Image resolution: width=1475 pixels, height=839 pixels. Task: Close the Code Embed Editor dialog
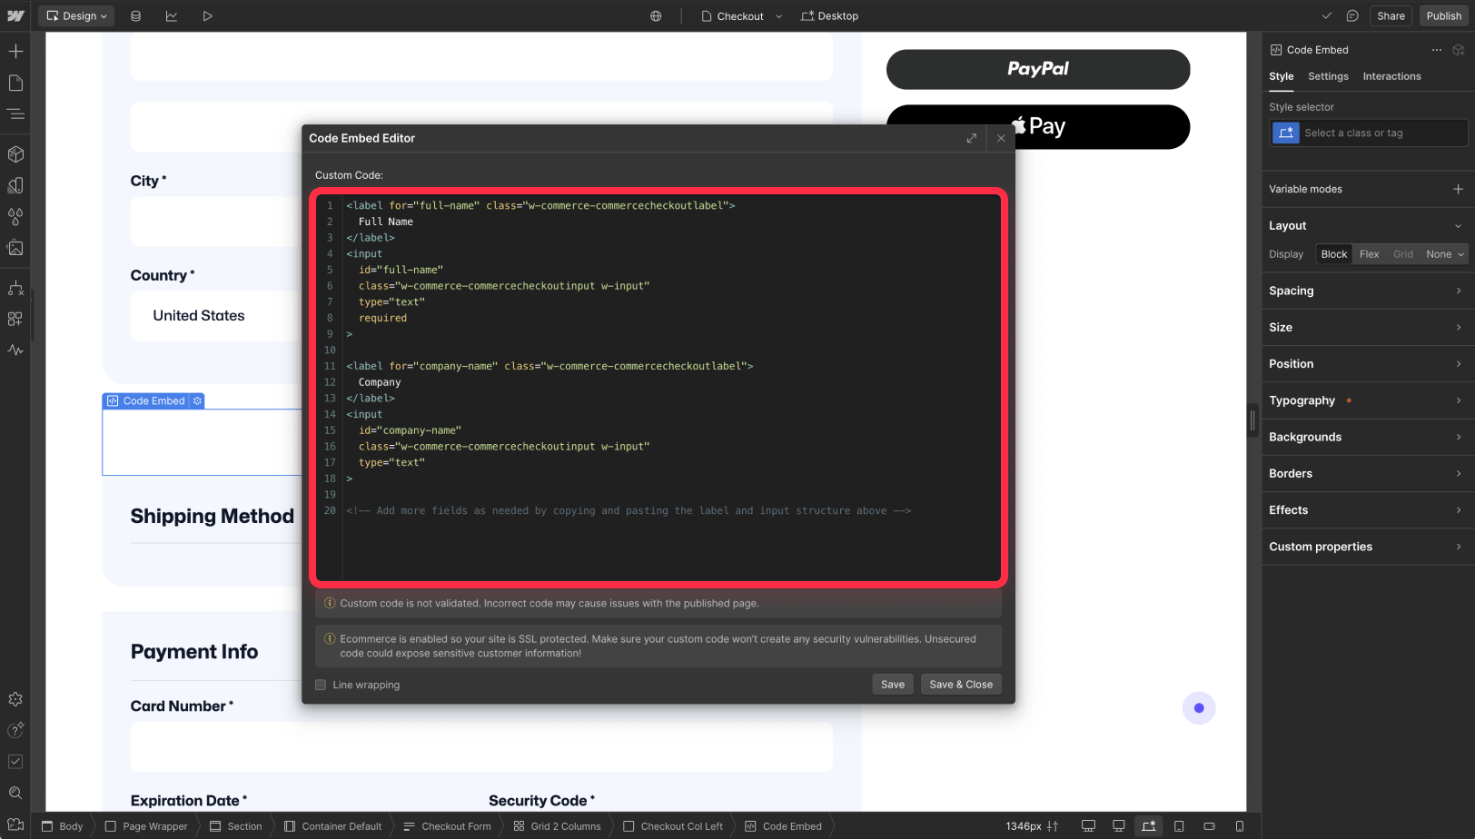(x=1001, y=138)
